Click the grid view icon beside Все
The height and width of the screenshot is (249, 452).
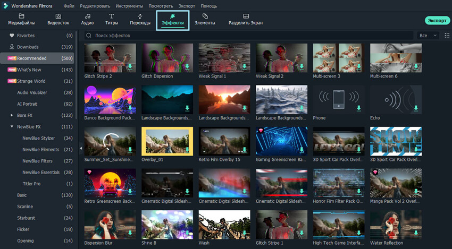(x=447, y=36)
